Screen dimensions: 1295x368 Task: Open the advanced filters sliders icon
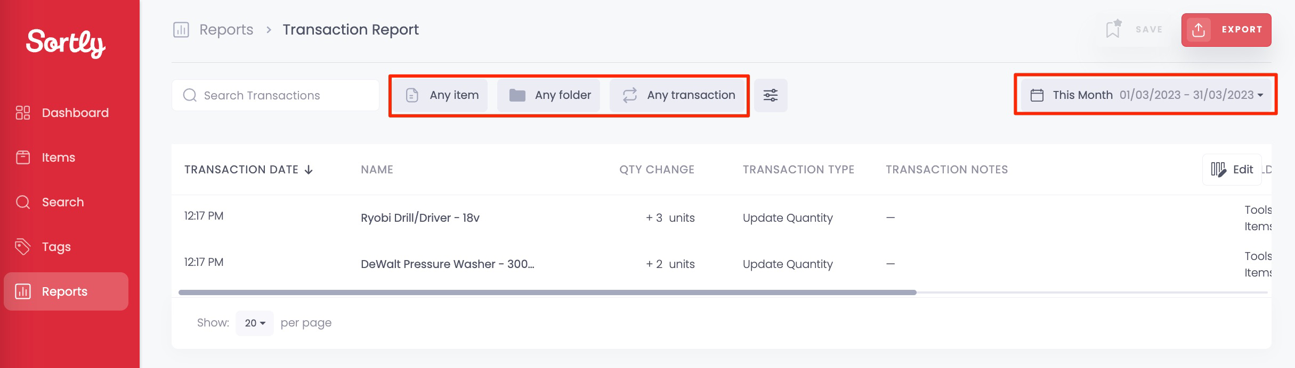(x=771, y=95)
